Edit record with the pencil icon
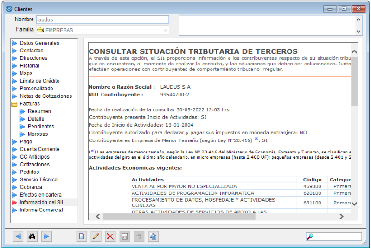This screenshot has width=371, height=249. click(x=96, y=236)
